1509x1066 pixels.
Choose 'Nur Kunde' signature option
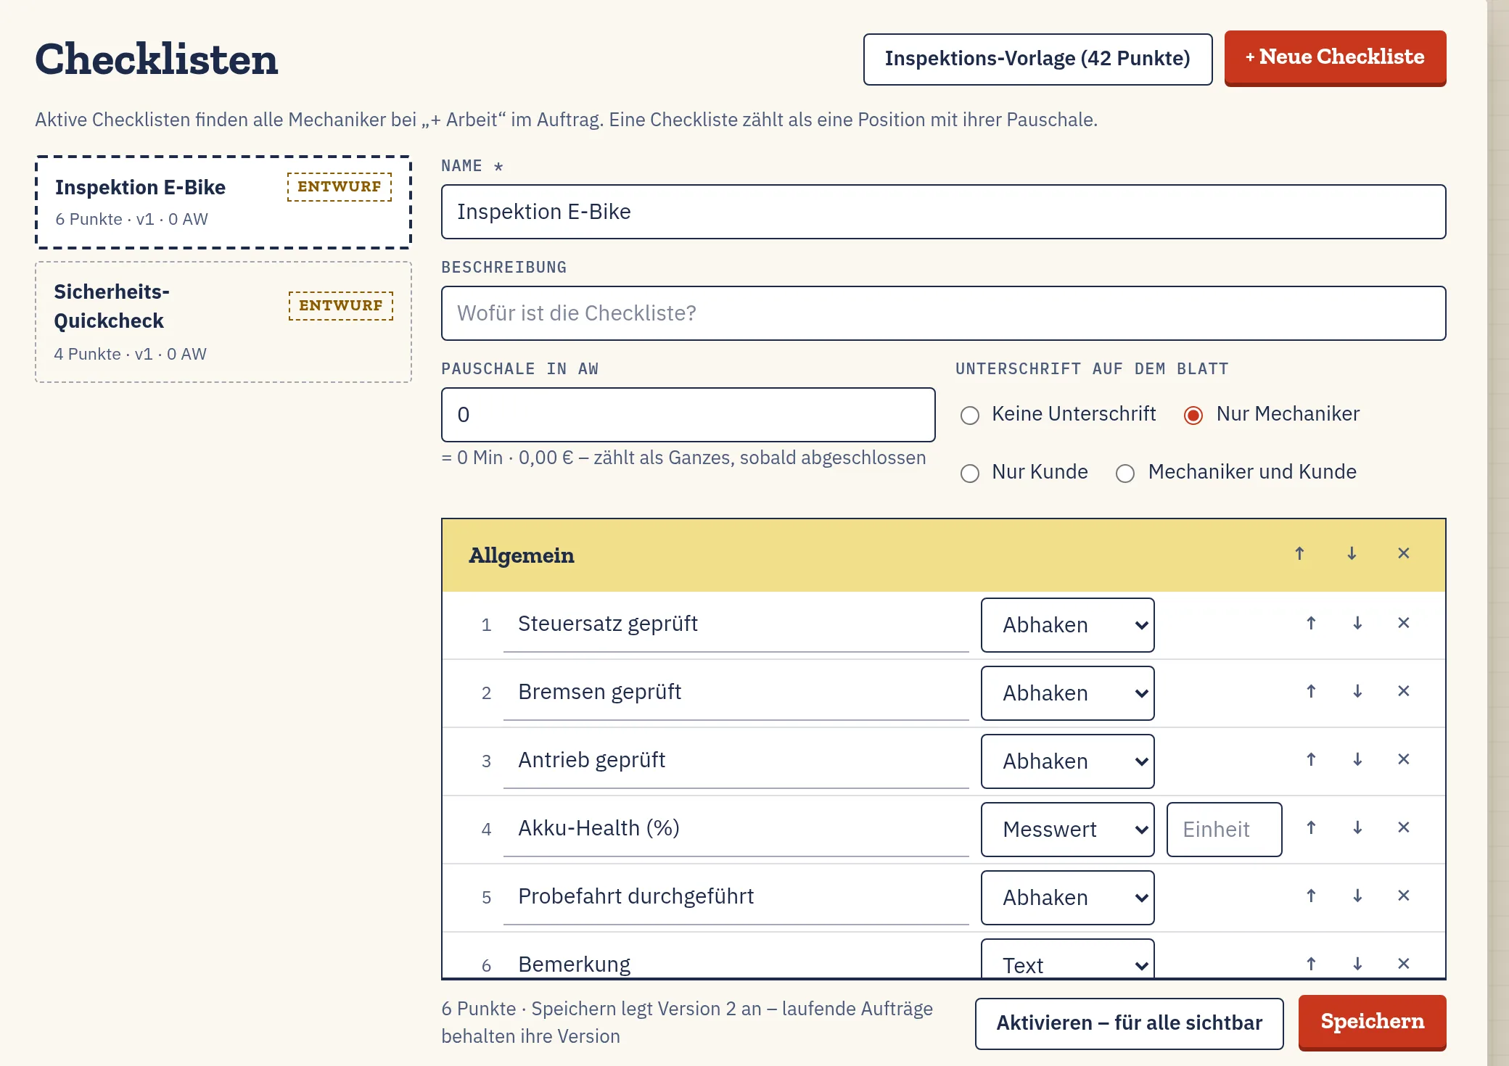tap(970, 474)
